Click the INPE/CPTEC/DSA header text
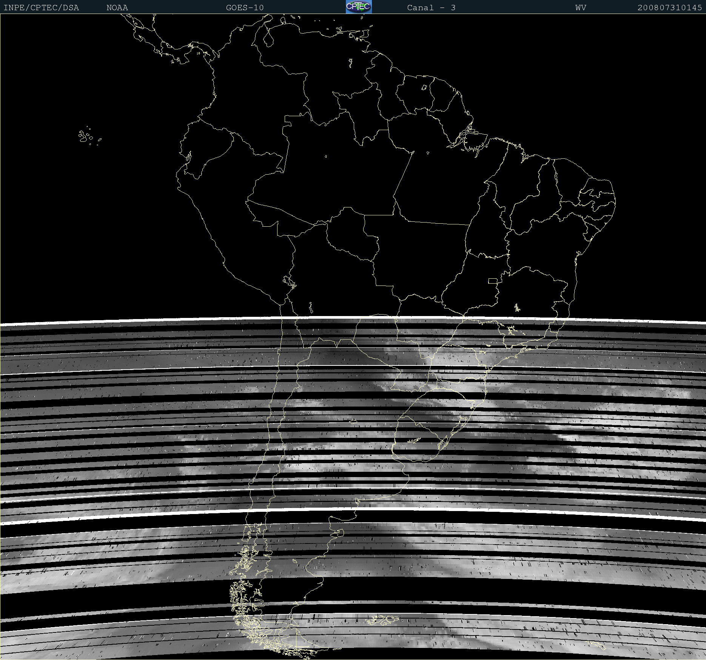The image size is (706, 660). 41,8
